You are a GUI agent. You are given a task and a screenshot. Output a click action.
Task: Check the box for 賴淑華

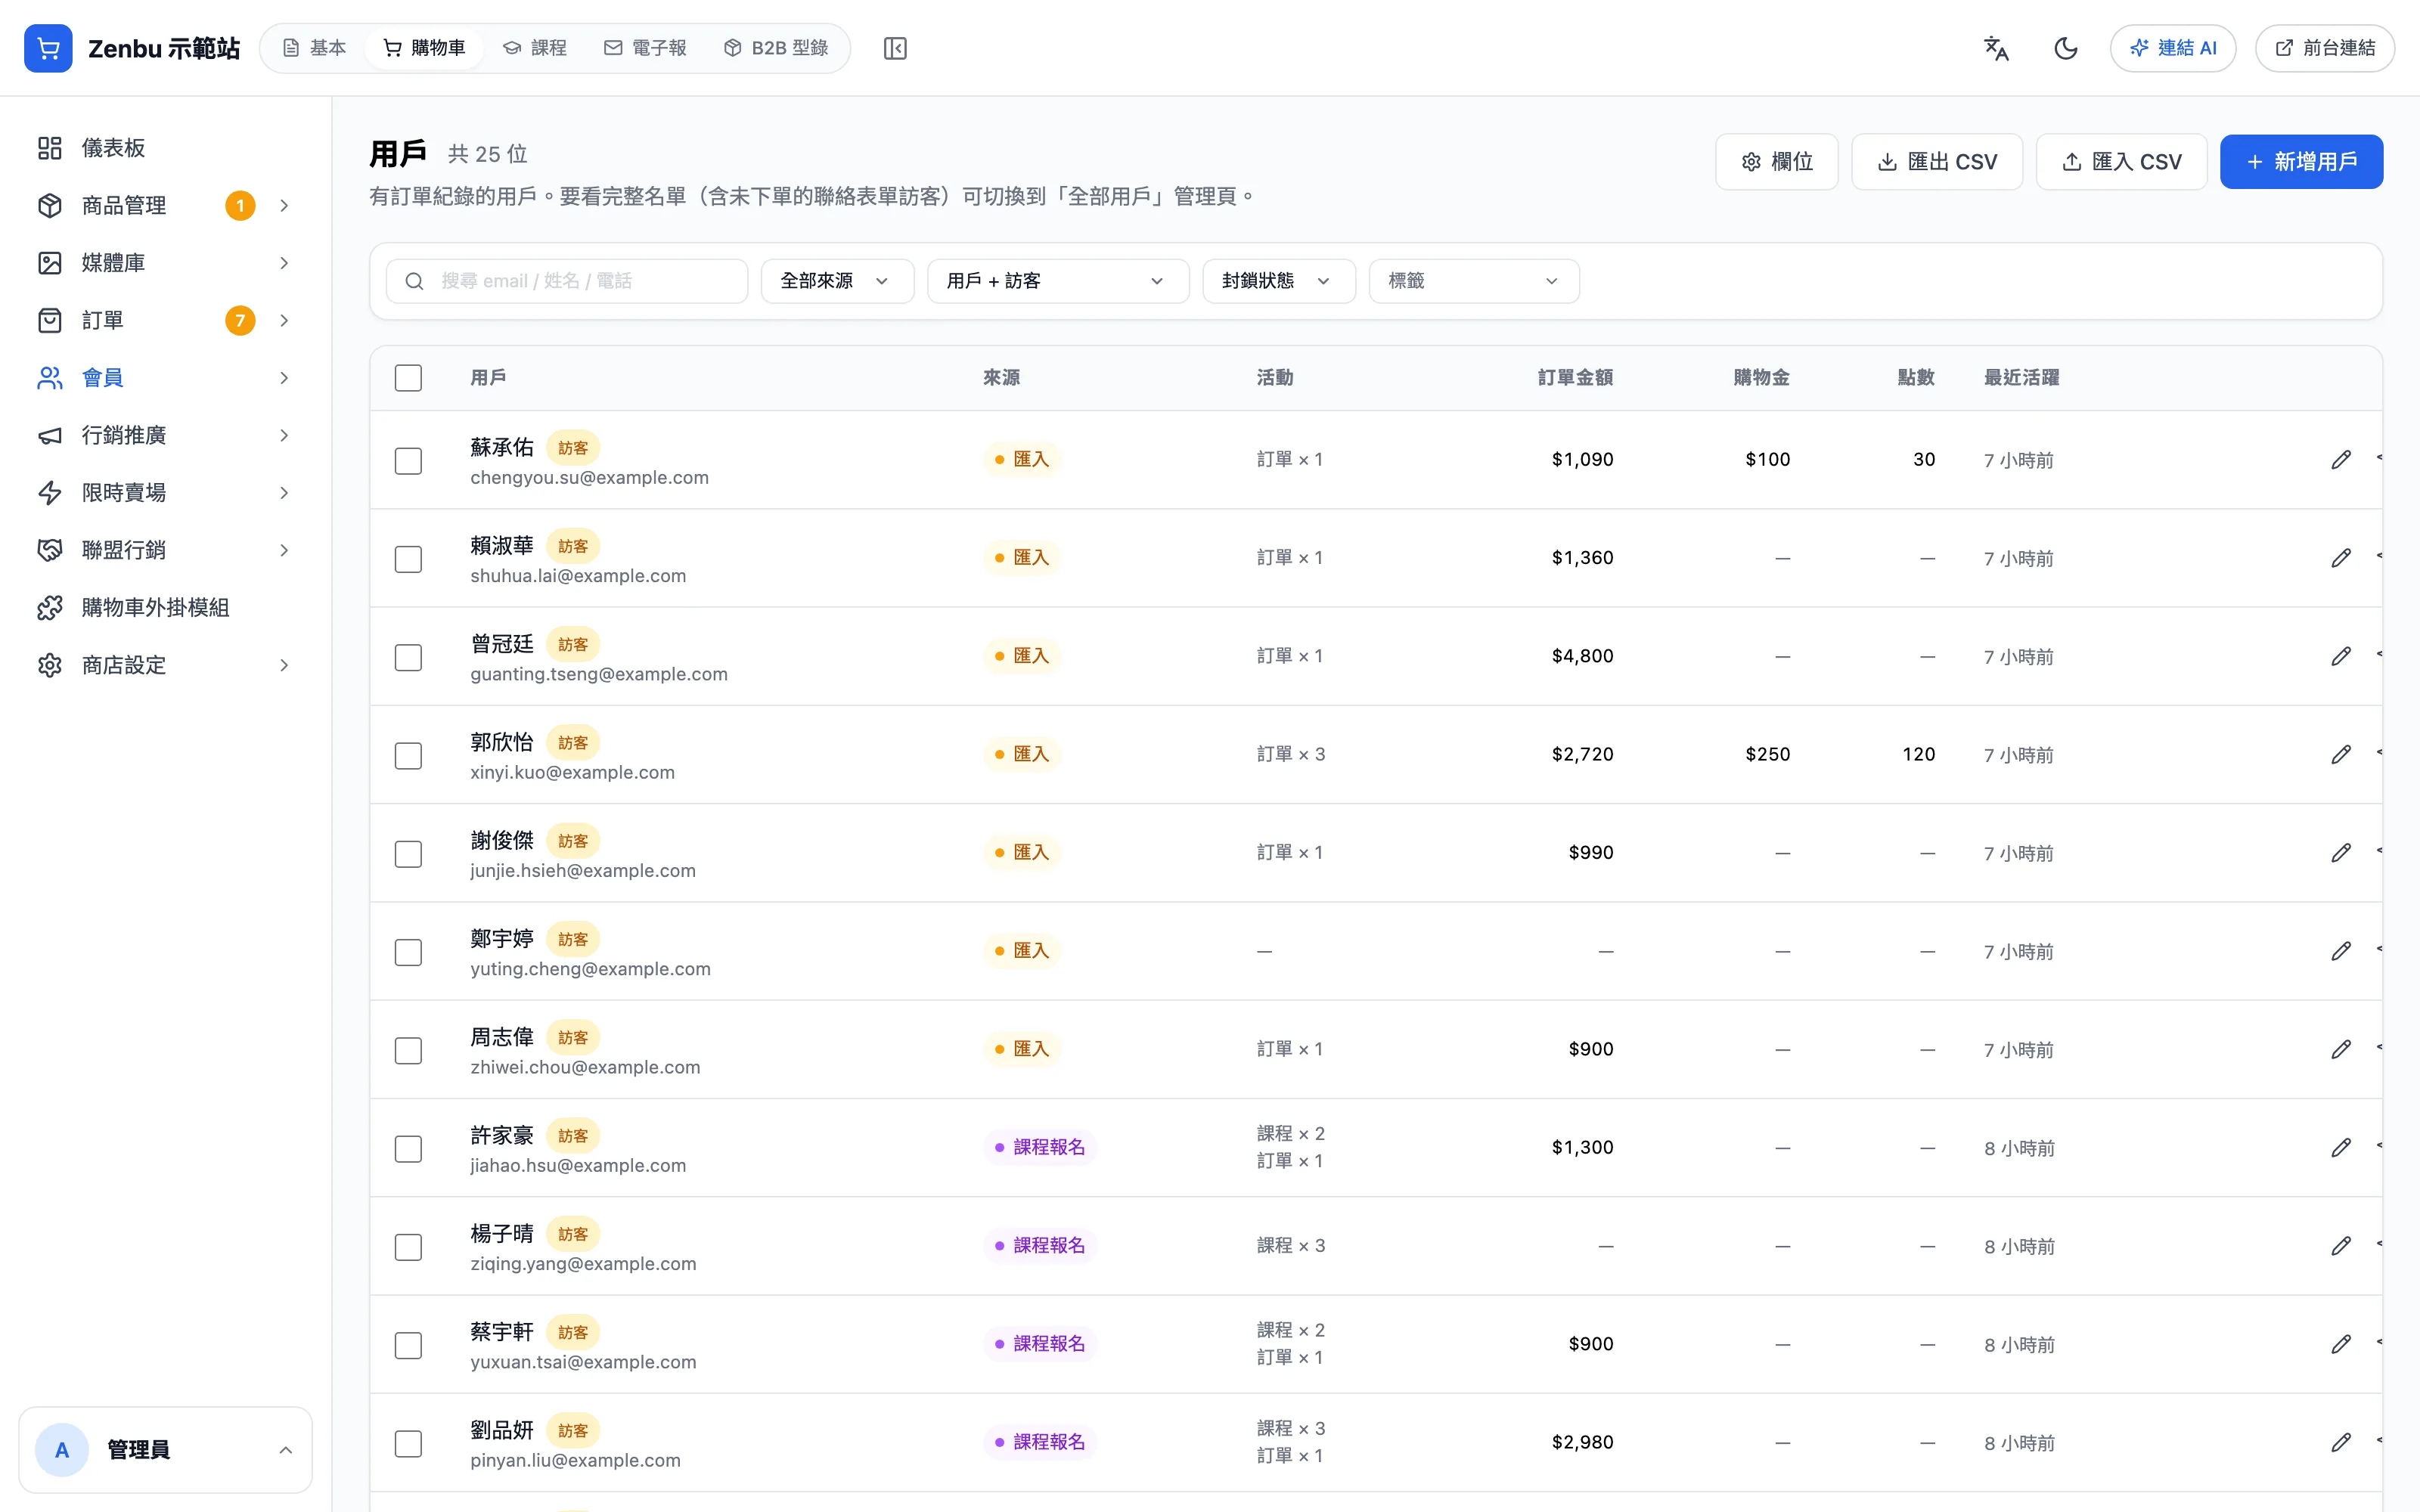coord(408,559)
